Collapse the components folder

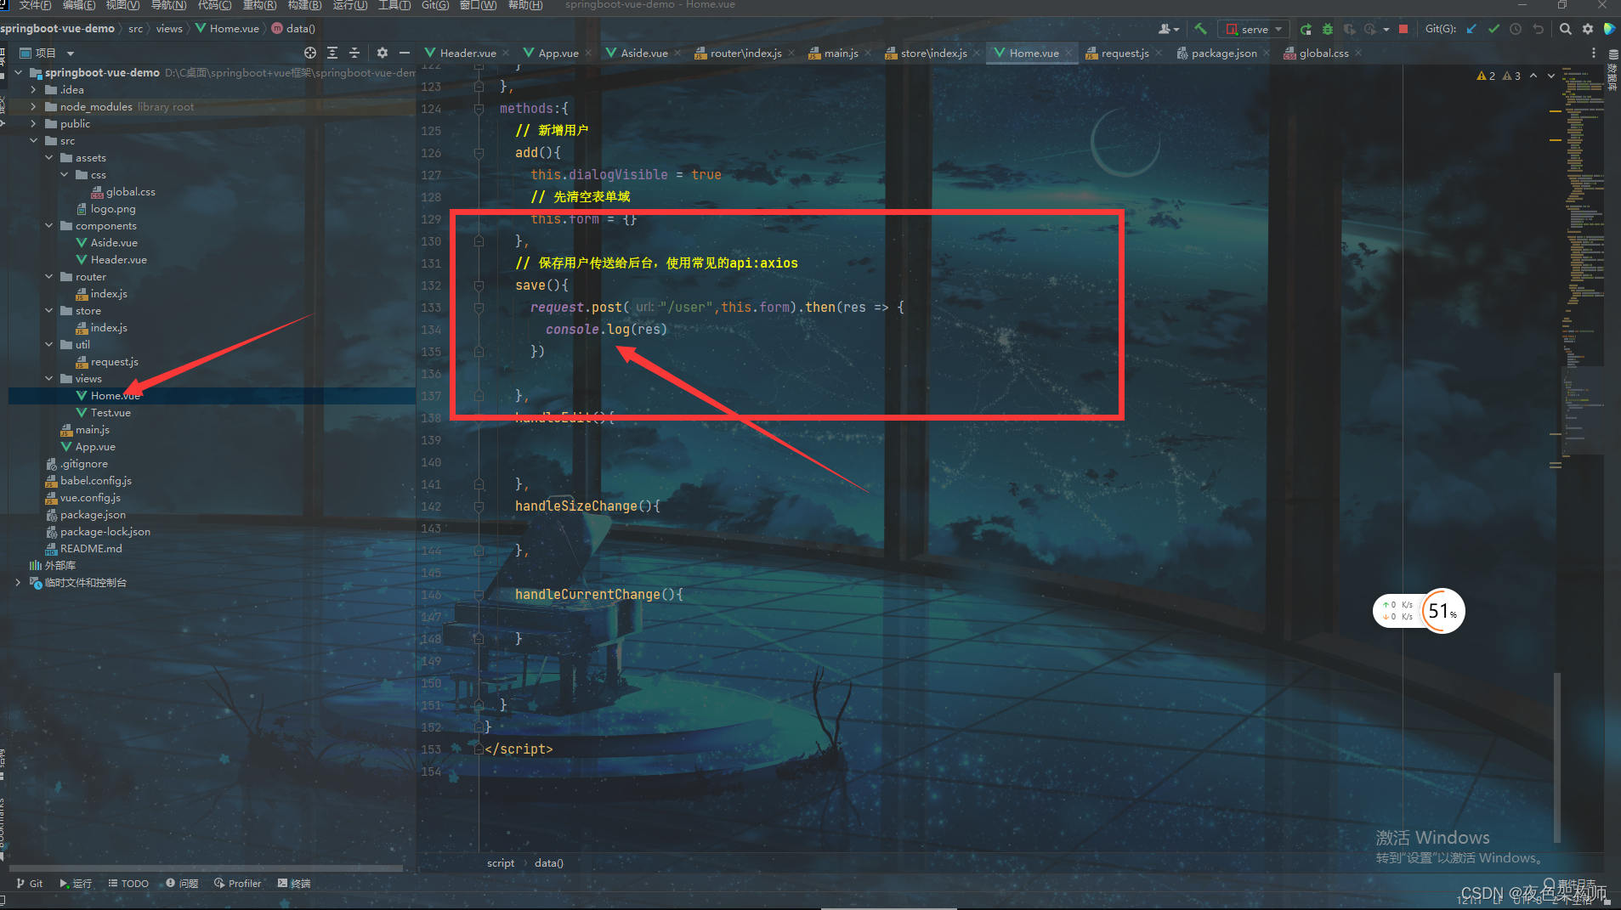click(48, 225)
